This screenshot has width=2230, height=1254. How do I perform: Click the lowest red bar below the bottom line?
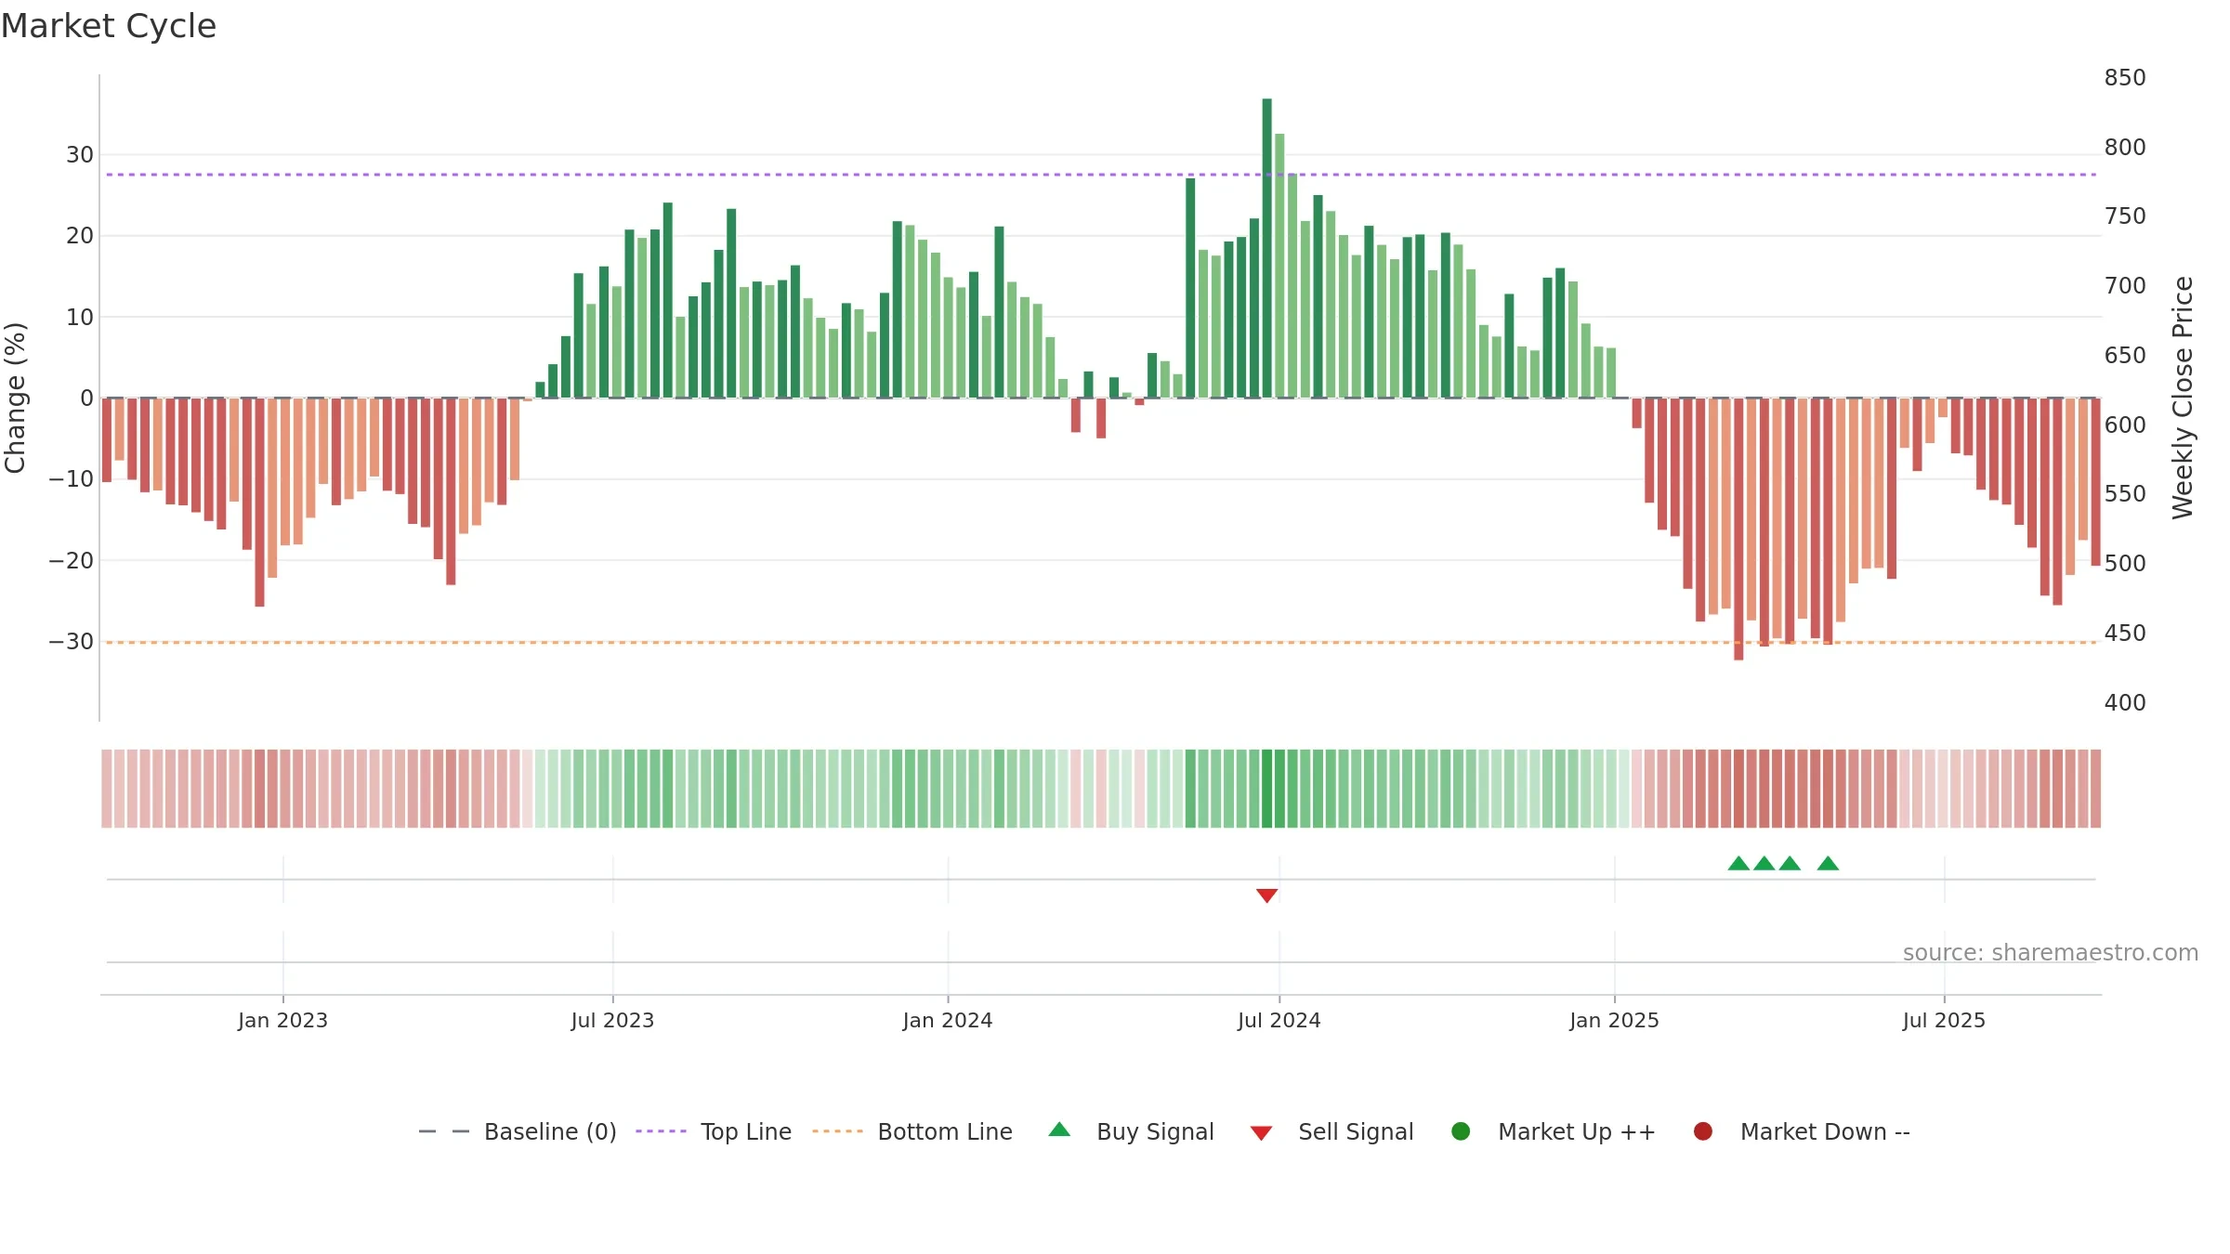(x=1738, y=529)
